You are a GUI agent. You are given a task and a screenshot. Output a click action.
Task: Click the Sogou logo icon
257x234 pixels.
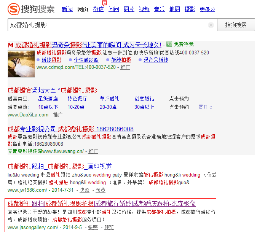click(14, 9)
